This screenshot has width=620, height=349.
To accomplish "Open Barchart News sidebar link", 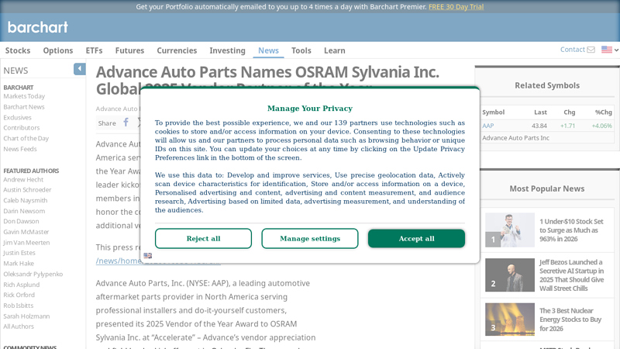I will [24, 107].
